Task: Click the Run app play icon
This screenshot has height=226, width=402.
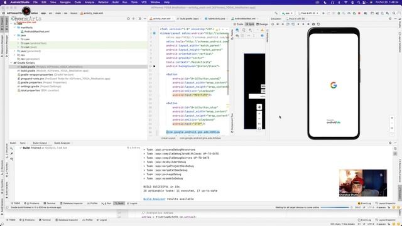Action: [323, 13]
